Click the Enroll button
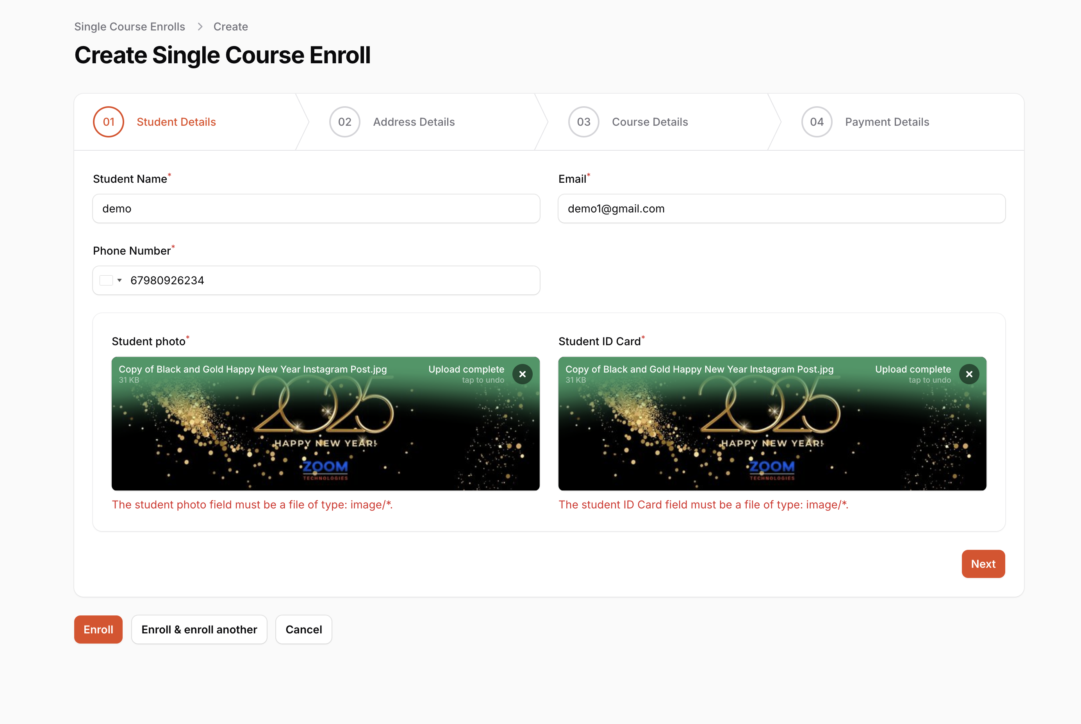 coord(98,629)
